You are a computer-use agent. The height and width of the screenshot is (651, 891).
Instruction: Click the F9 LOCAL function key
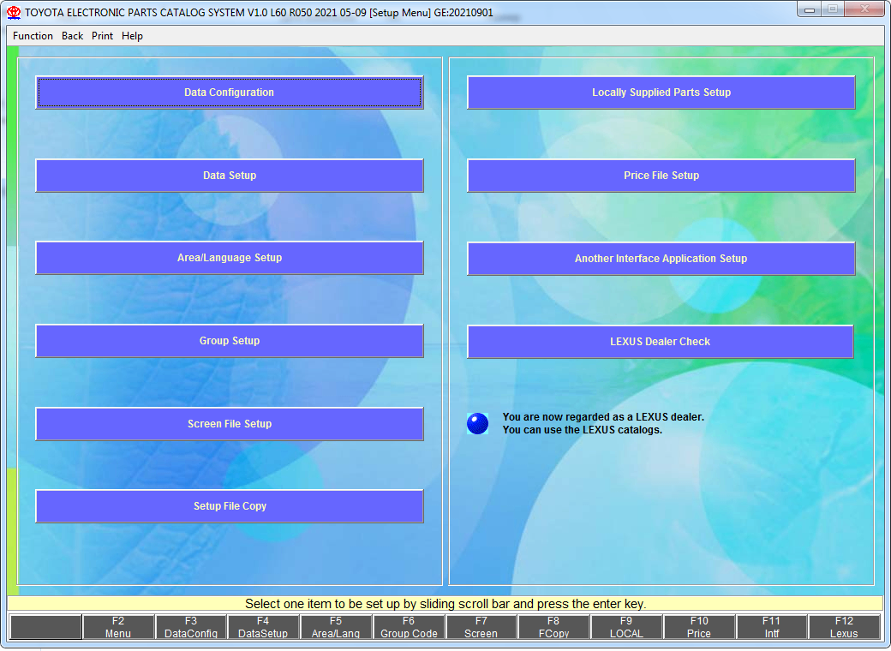pyautogui.click(x=626, y=627)
